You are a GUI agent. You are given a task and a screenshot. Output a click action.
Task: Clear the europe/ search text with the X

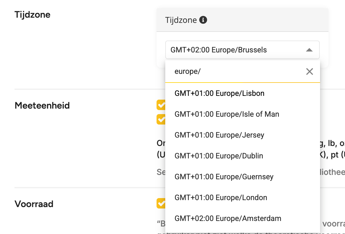[x=309, y=72]
